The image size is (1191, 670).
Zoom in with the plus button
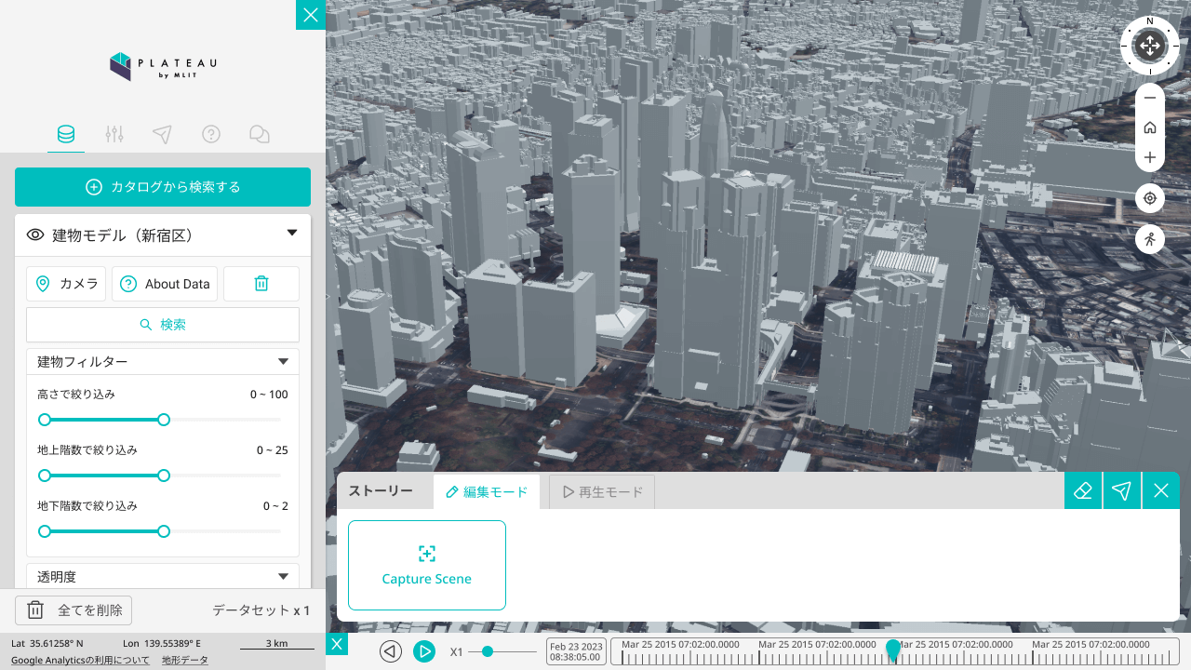point(1150,157)
